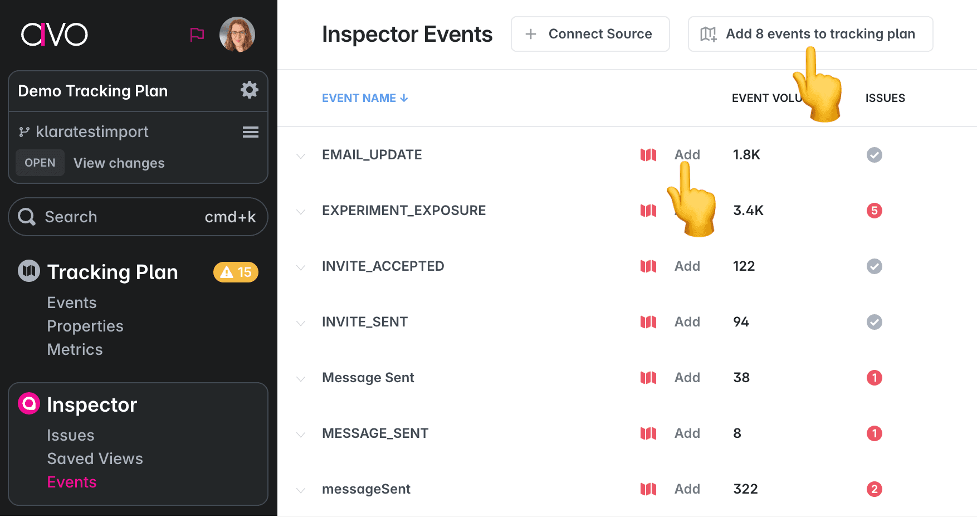This screenshot has height=517, width=977.
Task: Click the warning badge showing 15
Action: pos(235,272)
